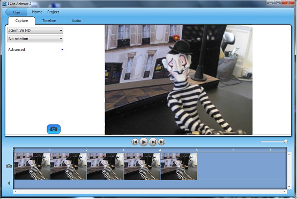Select the third frame thumbnail
This screenshot has width=297, height=199.
(x=105, y=166)
